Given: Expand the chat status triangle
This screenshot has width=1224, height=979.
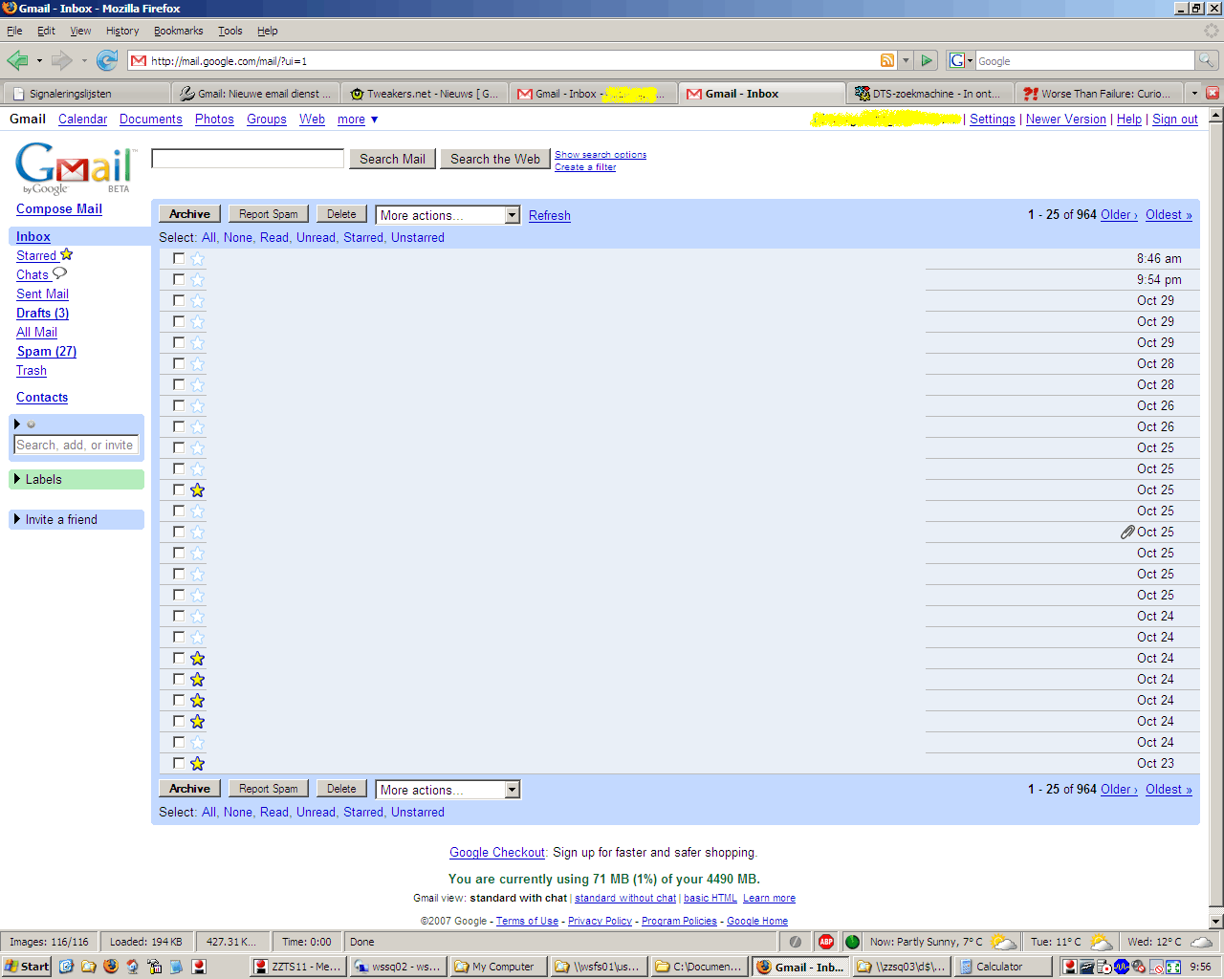Looking at the screenshot, I should click(17, 424).
